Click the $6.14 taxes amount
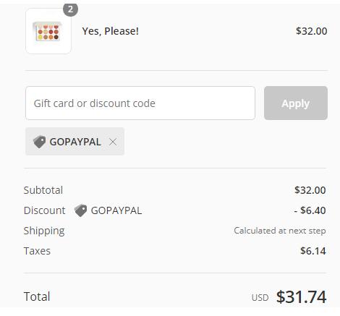The height and width of the screenshot is (316, 340). pyautogui.click(x=313, y=251)
